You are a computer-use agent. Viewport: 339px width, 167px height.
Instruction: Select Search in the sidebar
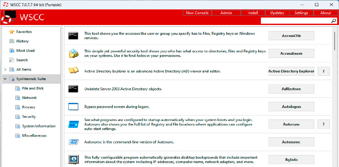click(x=22, y=60)
